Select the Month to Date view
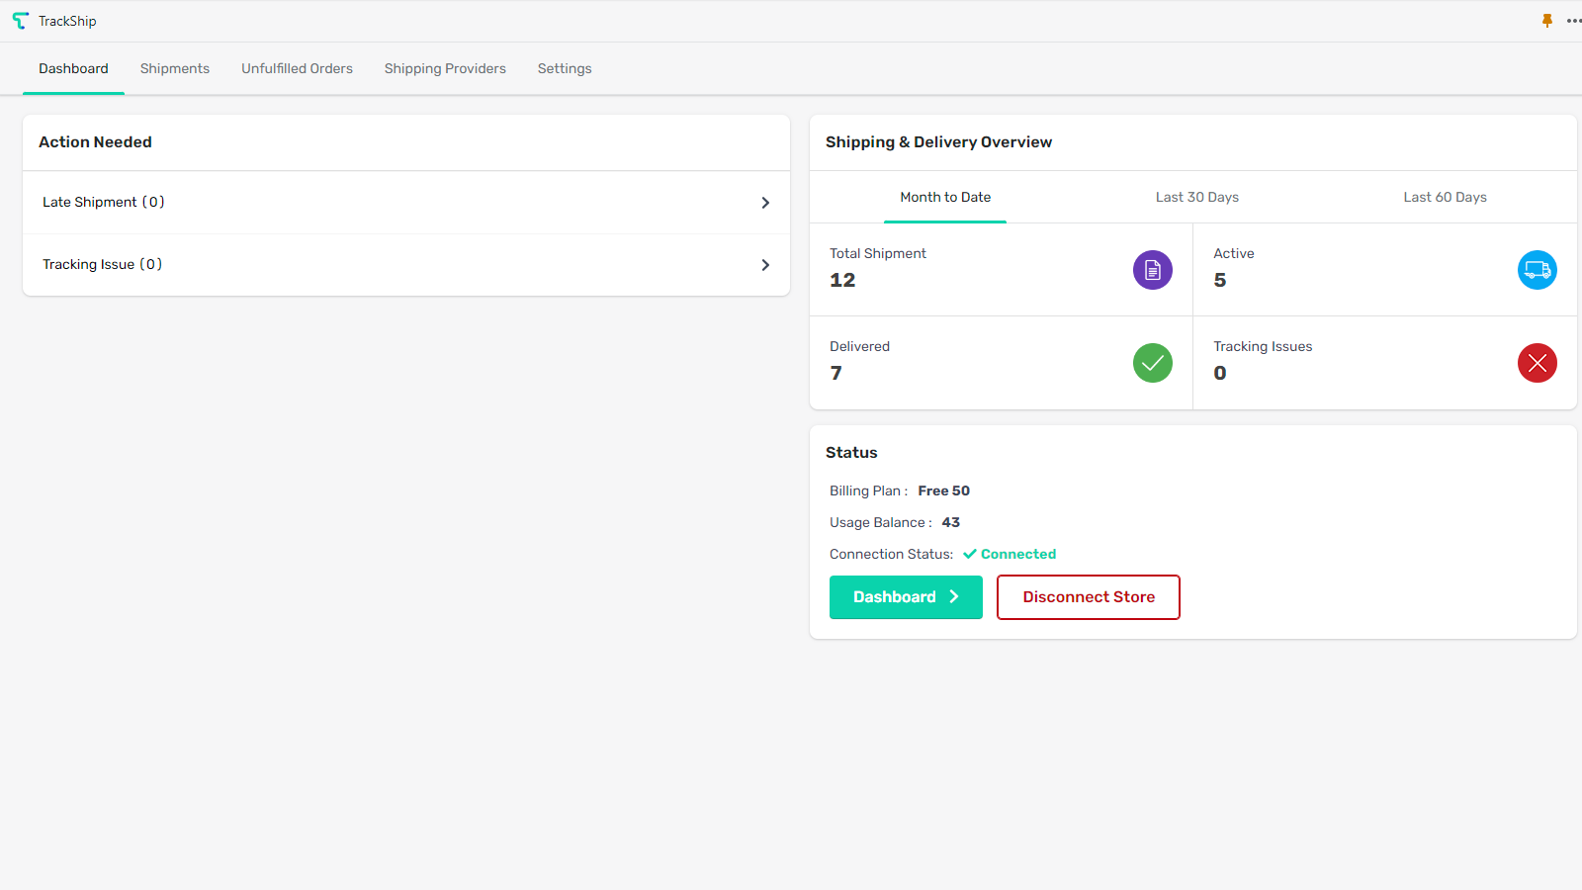The height and width of the screenshot is (890, 1582). (944, 197)
